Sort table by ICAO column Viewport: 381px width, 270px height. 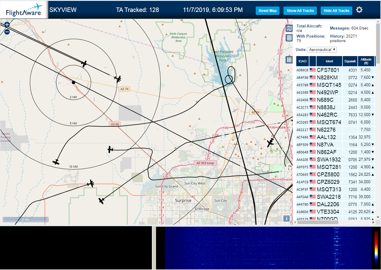coord(303,61)
